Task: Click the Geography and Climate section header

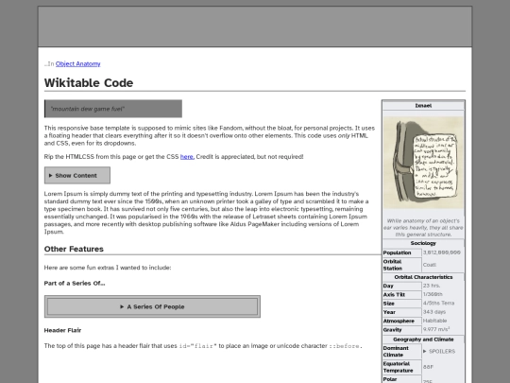Action: tap(423, 339)
